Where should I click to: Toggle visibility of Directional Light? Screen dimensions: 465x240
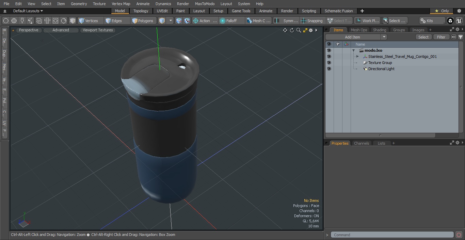coord(329,69)
